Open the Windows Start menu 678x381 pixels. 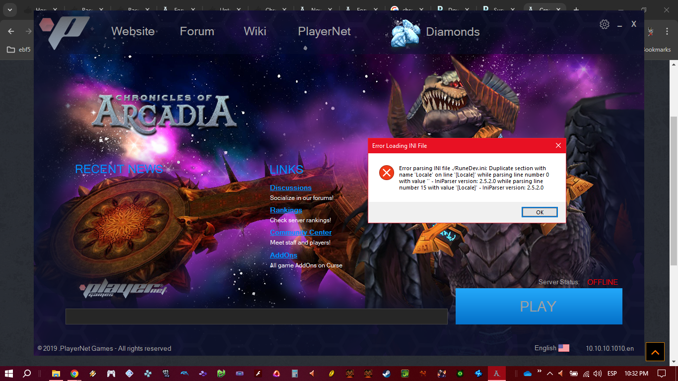point(9,374)
